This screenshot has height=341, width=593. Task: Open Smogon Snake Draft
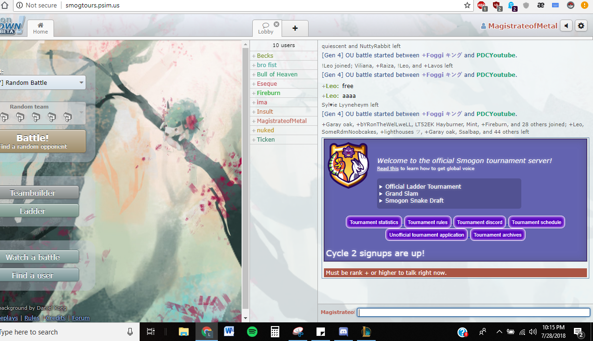point(414,200)
